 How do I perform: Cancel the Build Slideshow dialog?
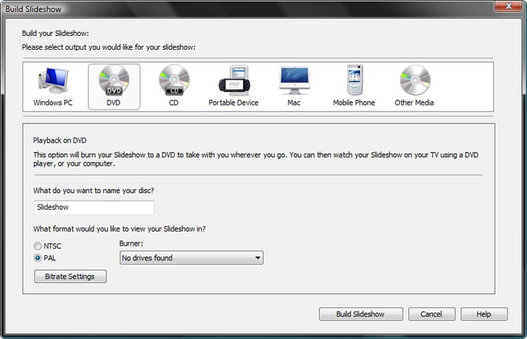431,314
